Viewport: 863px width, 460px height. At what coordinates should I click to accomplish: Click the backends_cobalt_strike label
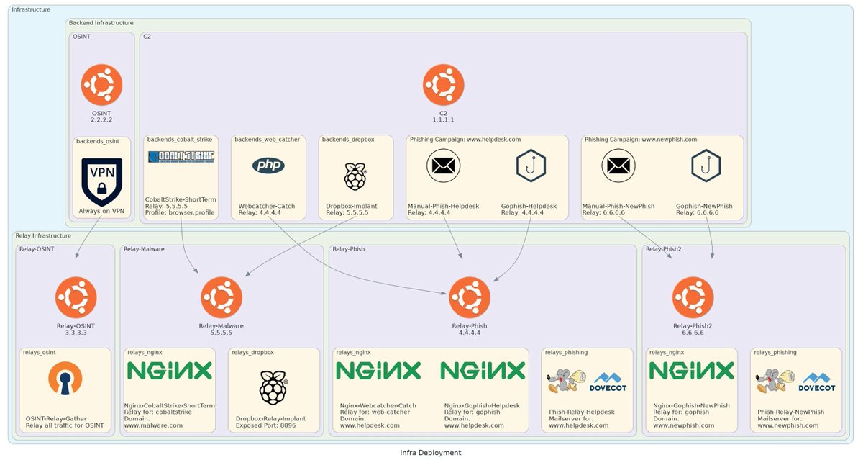(x=180, y=139)
